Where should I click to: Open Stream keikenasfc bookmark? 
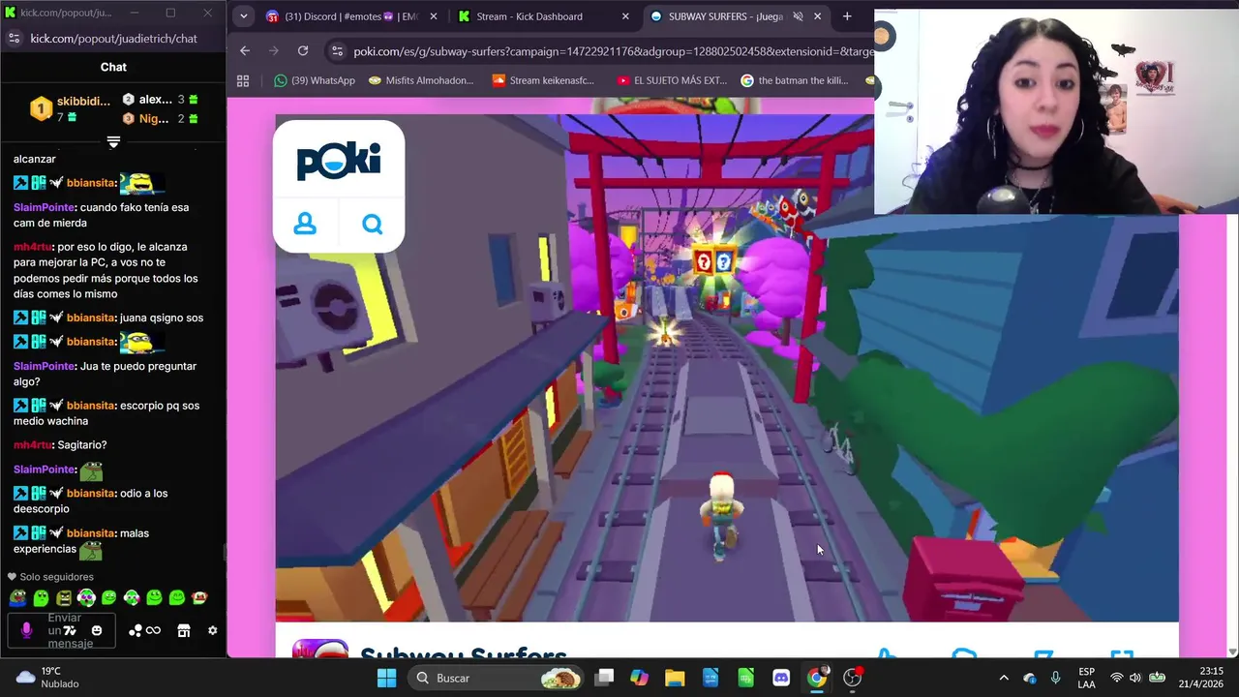543,80
